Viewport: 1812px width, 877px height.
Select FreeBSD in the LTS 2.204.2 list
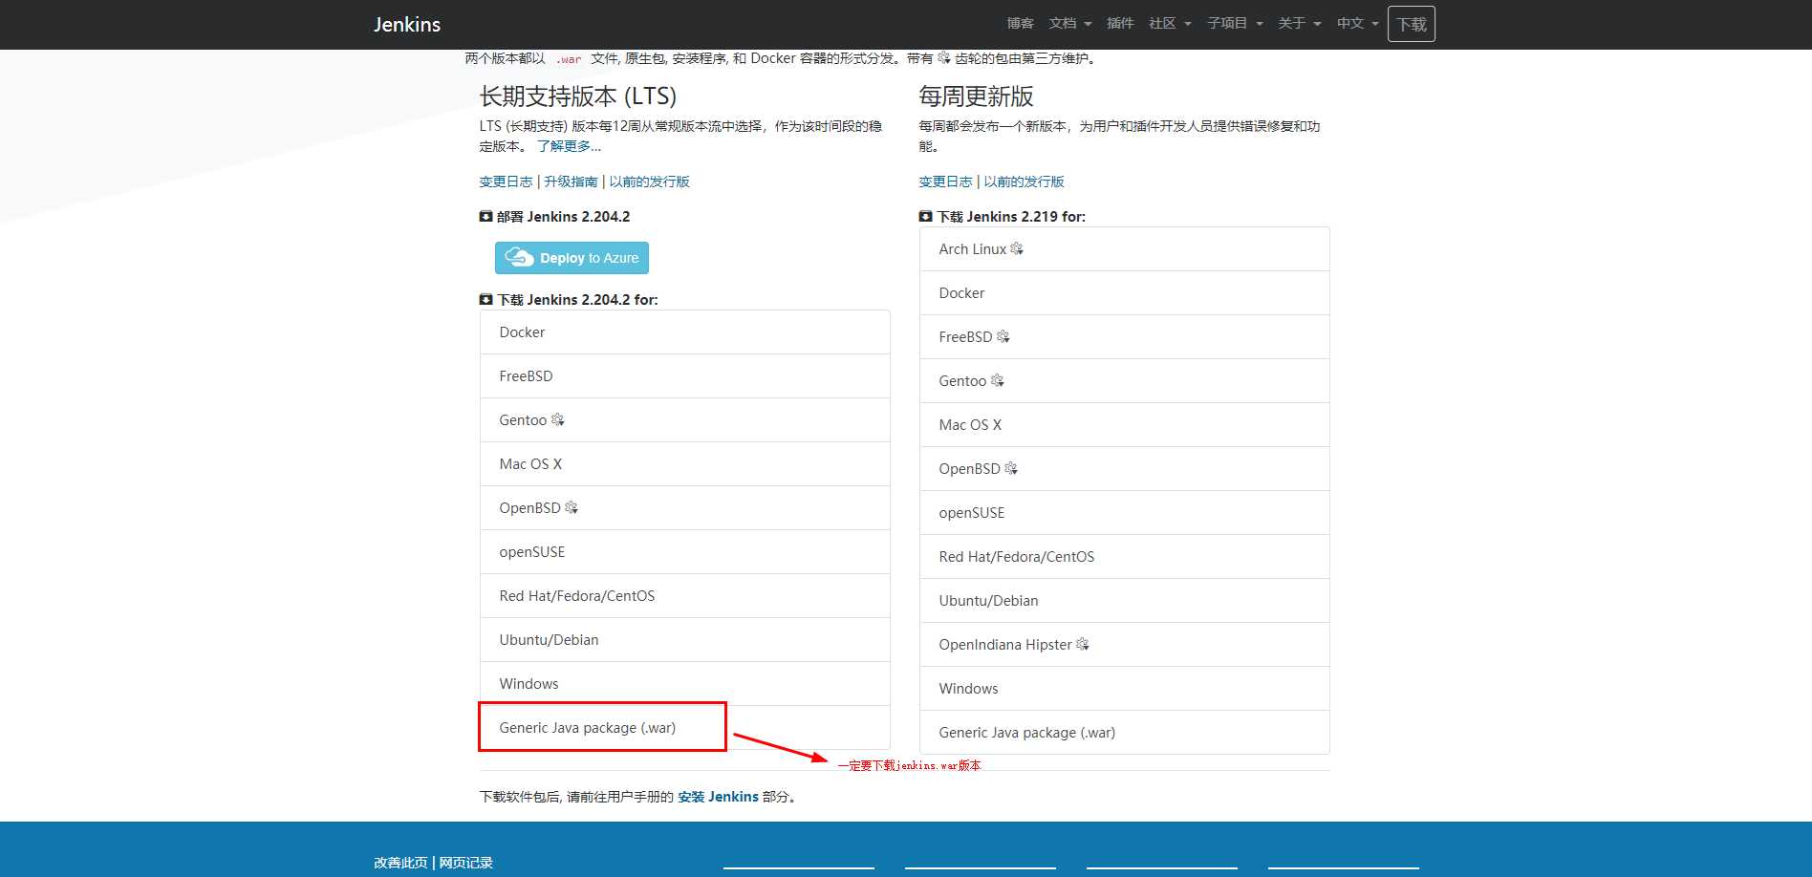[x=684, y=376]
